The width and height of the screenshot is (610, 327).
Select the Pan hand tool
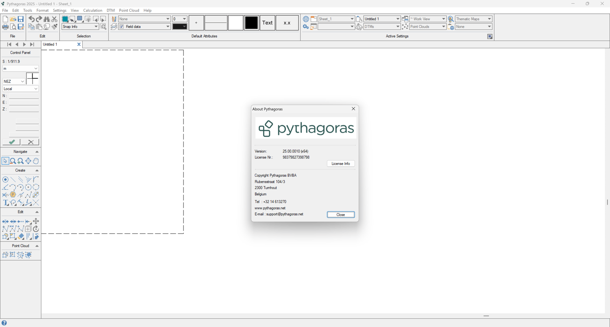click(36, 161)
